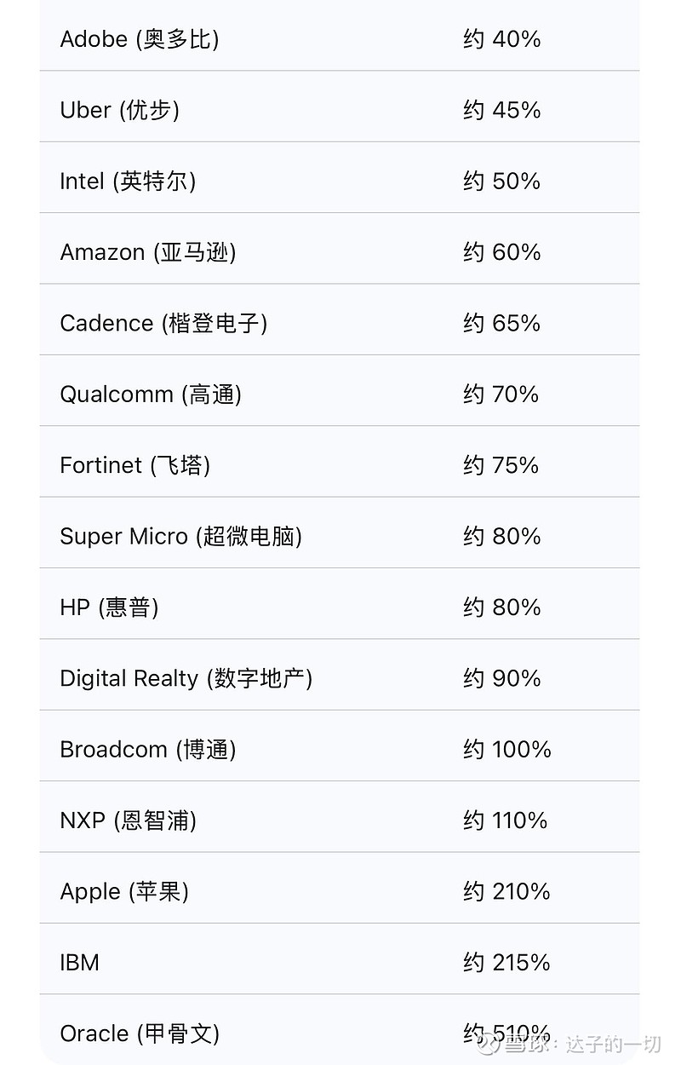This screenshot has width=681, height=1065.
Task: Click the Amazon (亚马逊) row label
Action: [x=148, y=252]
